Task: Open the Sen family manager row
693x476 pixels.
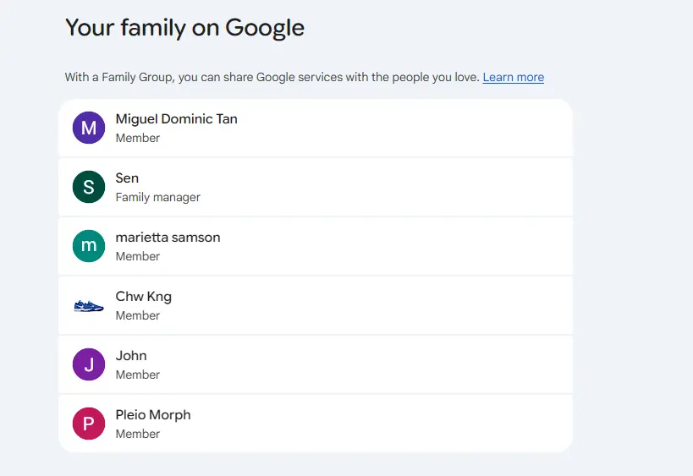Action: click(316, 187)
